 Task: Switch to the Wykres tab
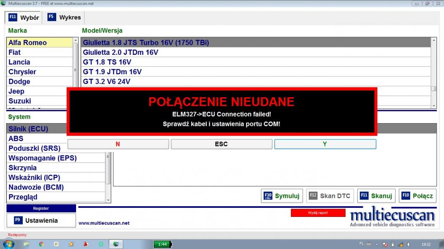point(64,17)
